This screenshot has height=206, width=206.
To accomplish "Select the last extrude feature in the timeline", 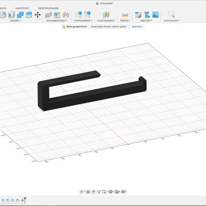I will [x=18, y=200].
